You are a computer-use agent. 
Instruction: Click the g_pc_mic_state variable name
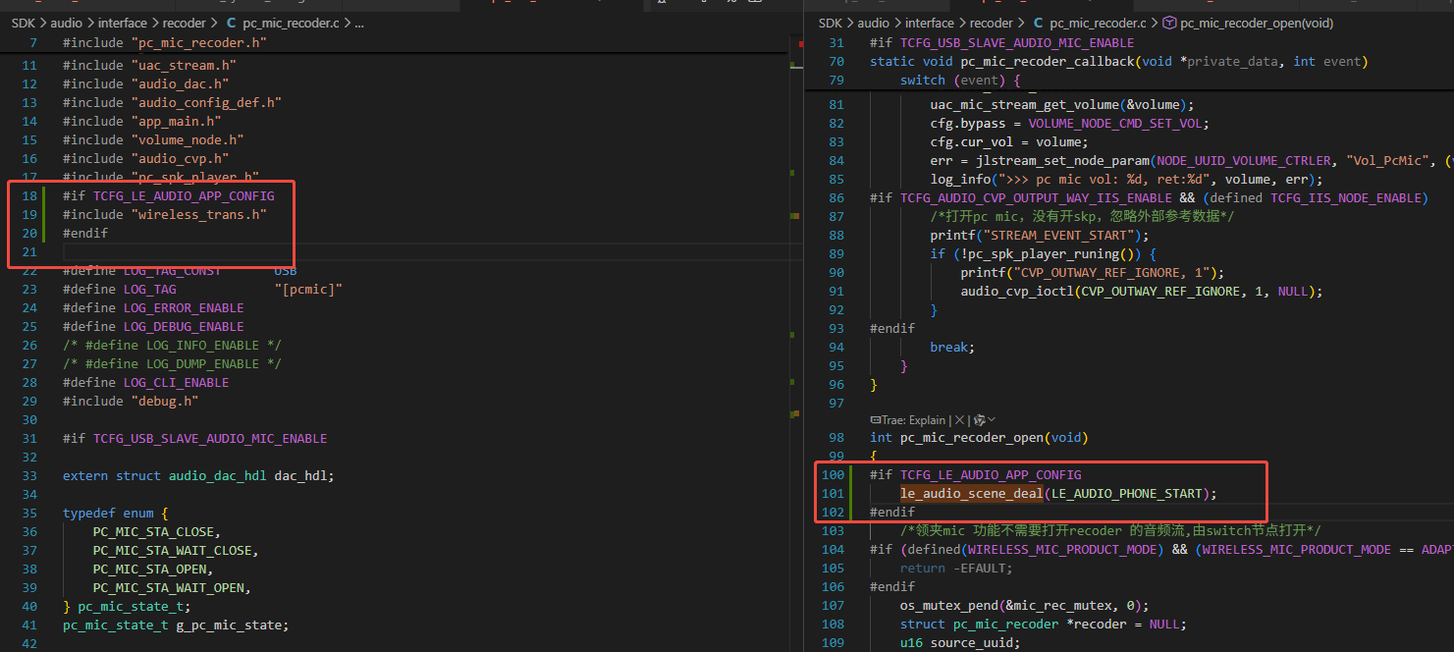click(229, 625)
